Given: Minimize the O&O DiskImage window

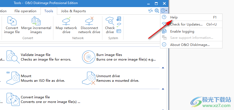Looking at the screenshot, I should (x=148, y=4).
